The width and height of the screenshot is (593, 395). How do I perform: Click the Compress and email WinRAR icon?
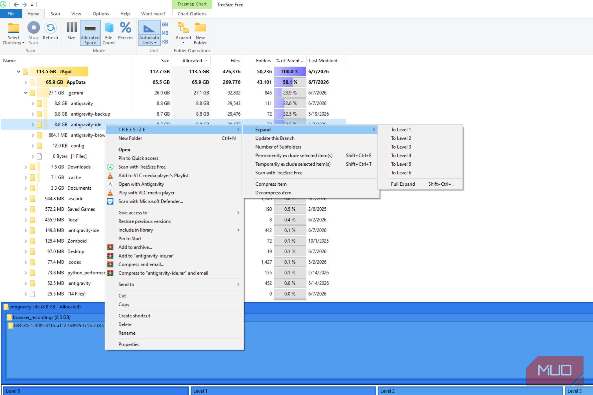click(110, 264)
